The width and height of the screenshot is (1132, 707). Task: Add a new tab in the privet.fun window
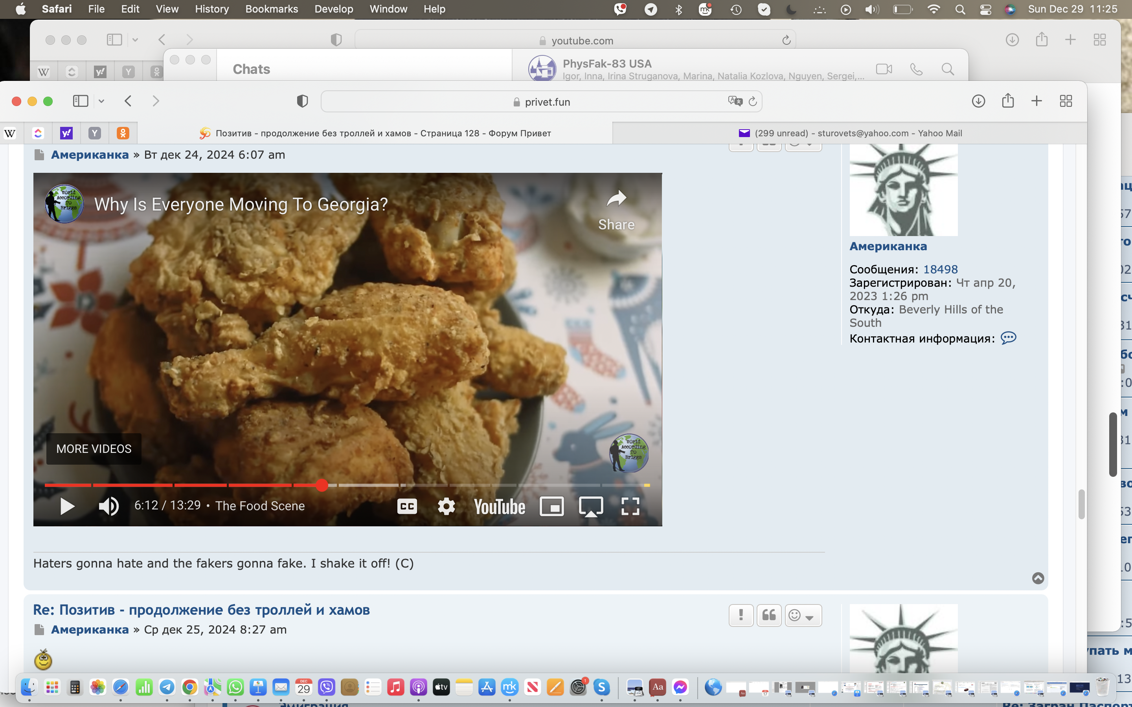pyautogui.click(x=1036, y=101)
